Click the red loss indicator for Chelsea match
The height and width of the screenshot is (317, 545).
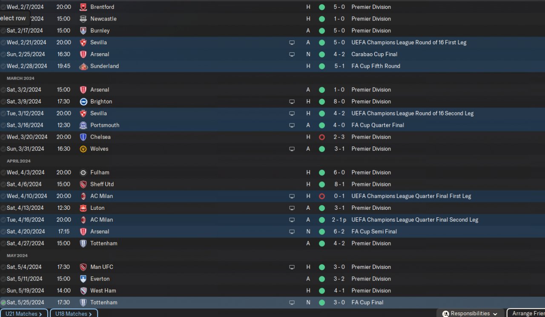321,137
